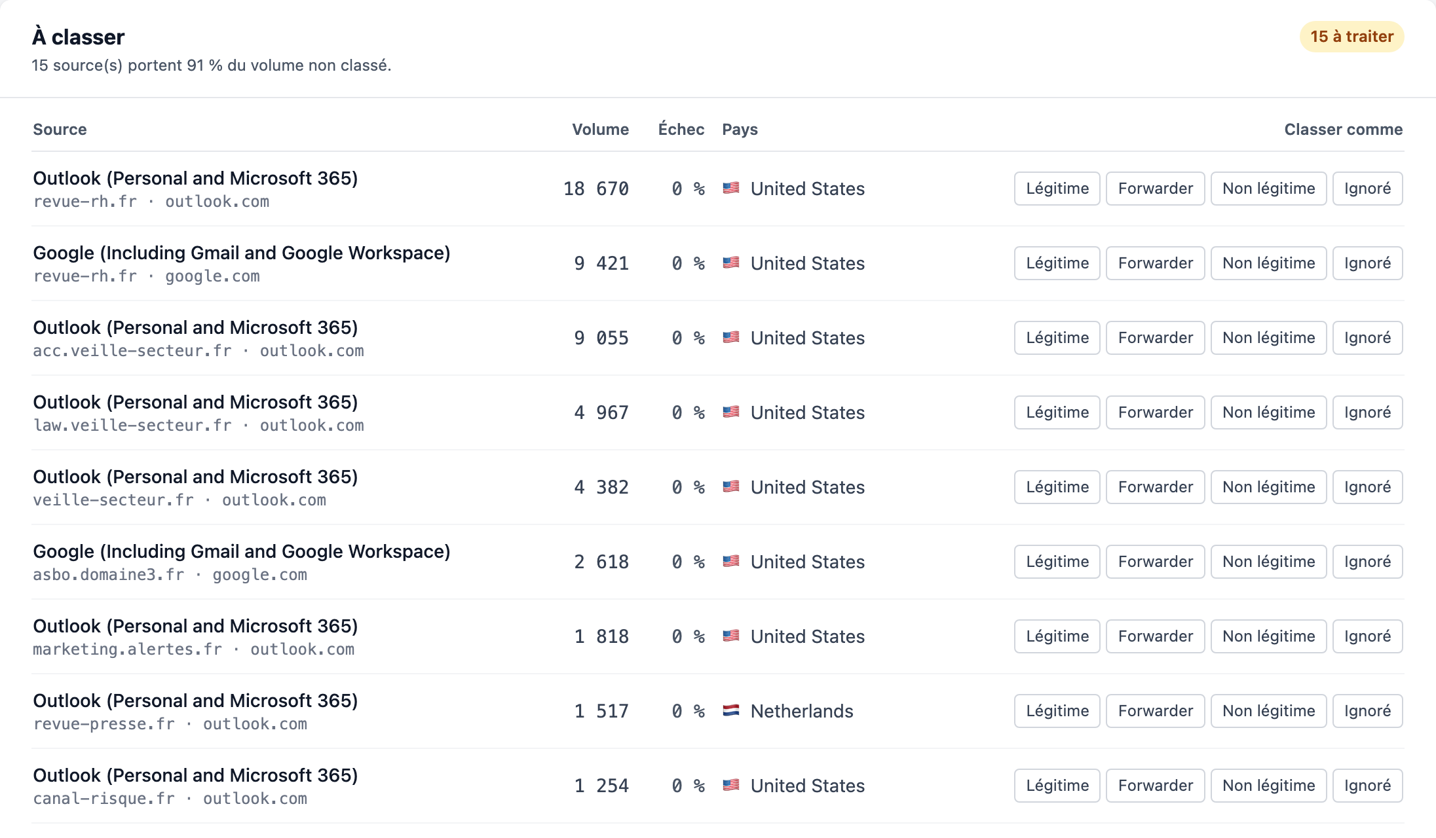Click the Netherlands flag icon
This screenshot has height=838, width=1436.
pos(731,710)
